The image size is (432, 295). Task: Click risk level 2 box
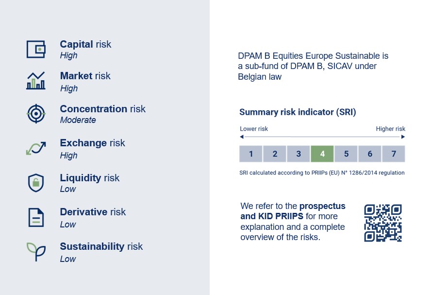(275, 154)
